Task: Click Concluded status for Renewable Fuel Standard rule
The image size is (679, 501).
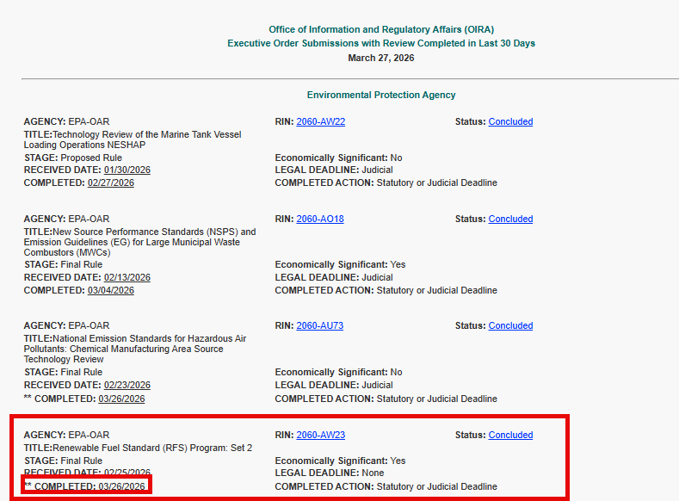Action: (510, 436)
